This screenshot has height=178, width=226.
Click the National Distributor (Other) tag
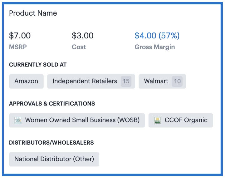pos(54,159)
